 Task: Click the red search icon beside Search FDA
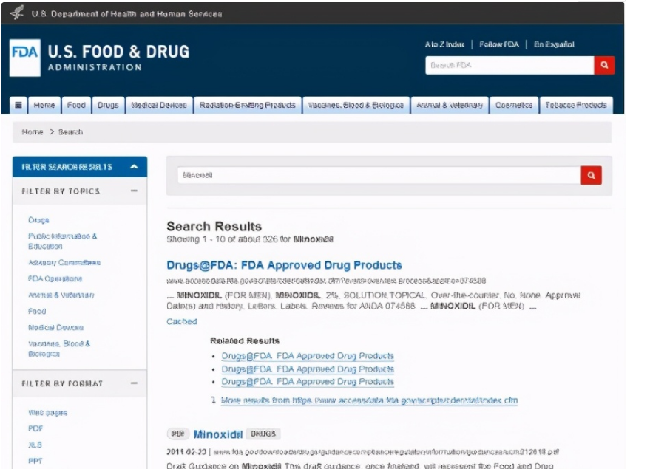coord(604,65)
